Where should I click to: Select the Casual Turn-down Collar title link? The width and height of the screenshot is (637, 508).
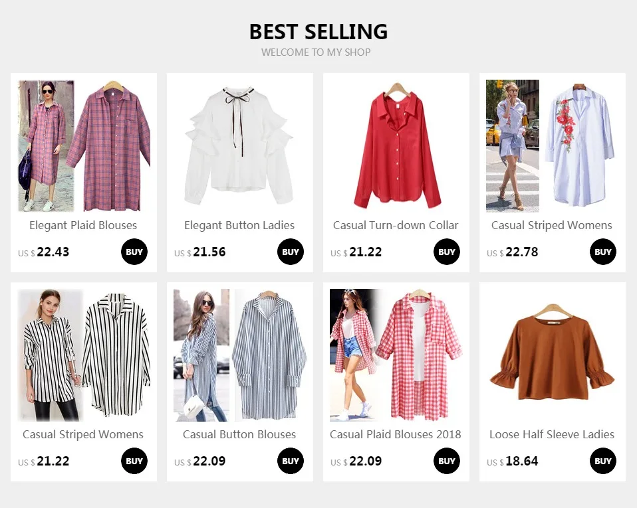click(396, 226)
